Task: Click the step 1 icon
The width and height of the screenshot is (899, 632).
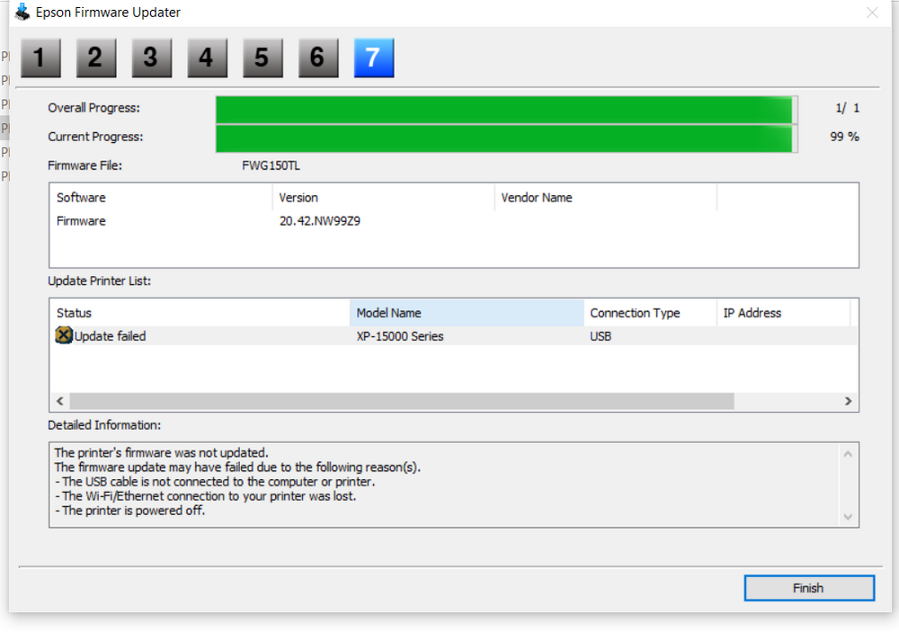Action: (40, 58)
